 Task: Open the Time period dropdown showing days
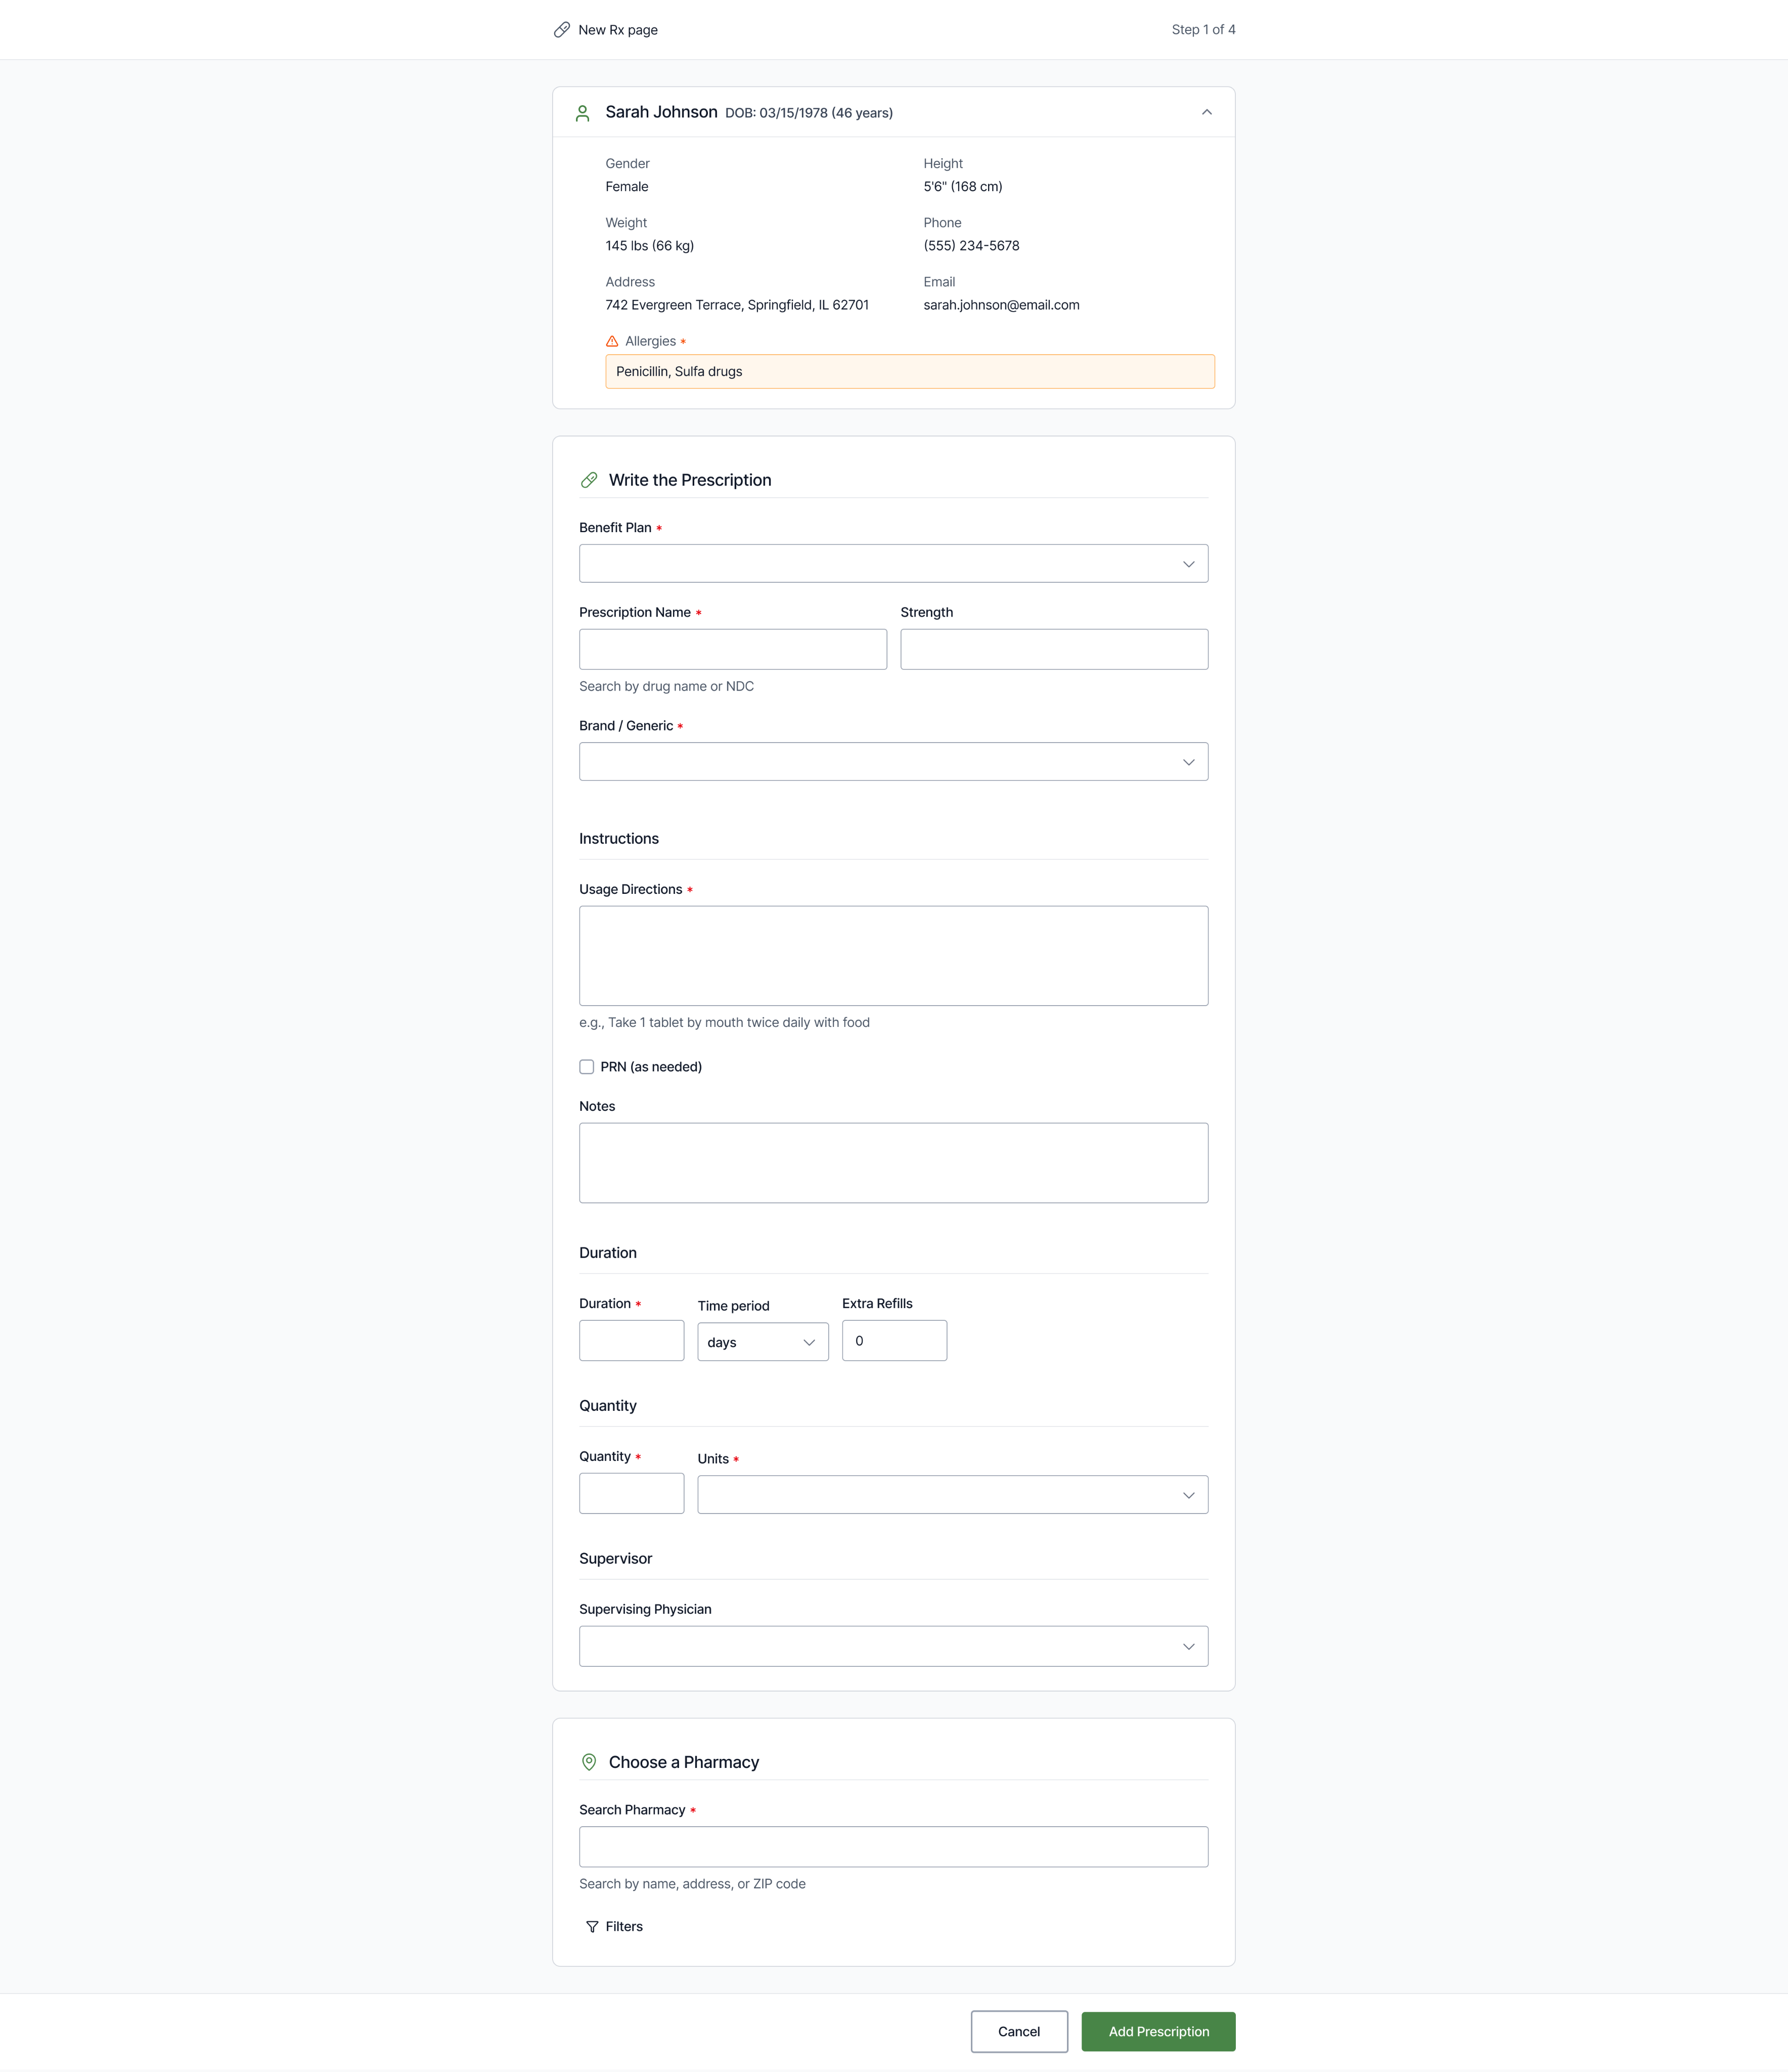(763, 1341)
